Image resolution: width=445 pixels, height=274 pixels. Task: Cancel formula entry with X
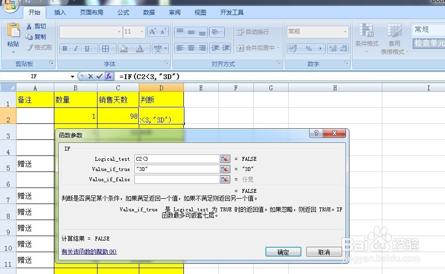point(91,76)
